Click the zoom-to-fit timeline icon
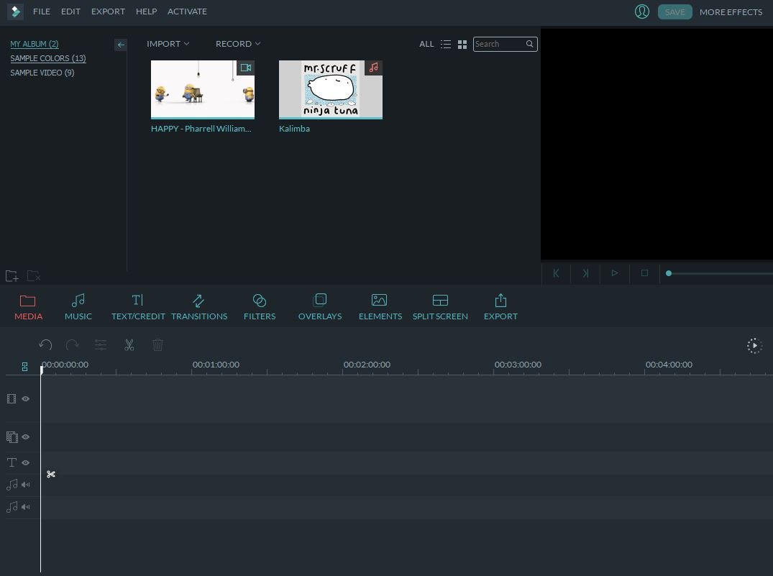 tap(24, 367)
